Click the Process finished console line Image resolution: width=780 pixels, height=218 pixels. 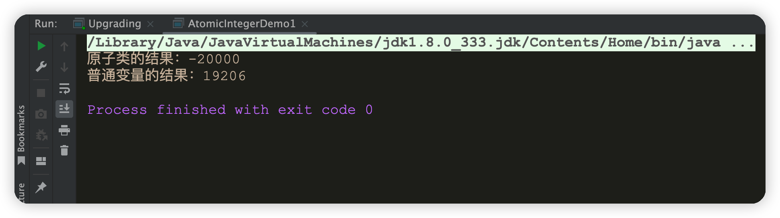click(x=230, y=110)
